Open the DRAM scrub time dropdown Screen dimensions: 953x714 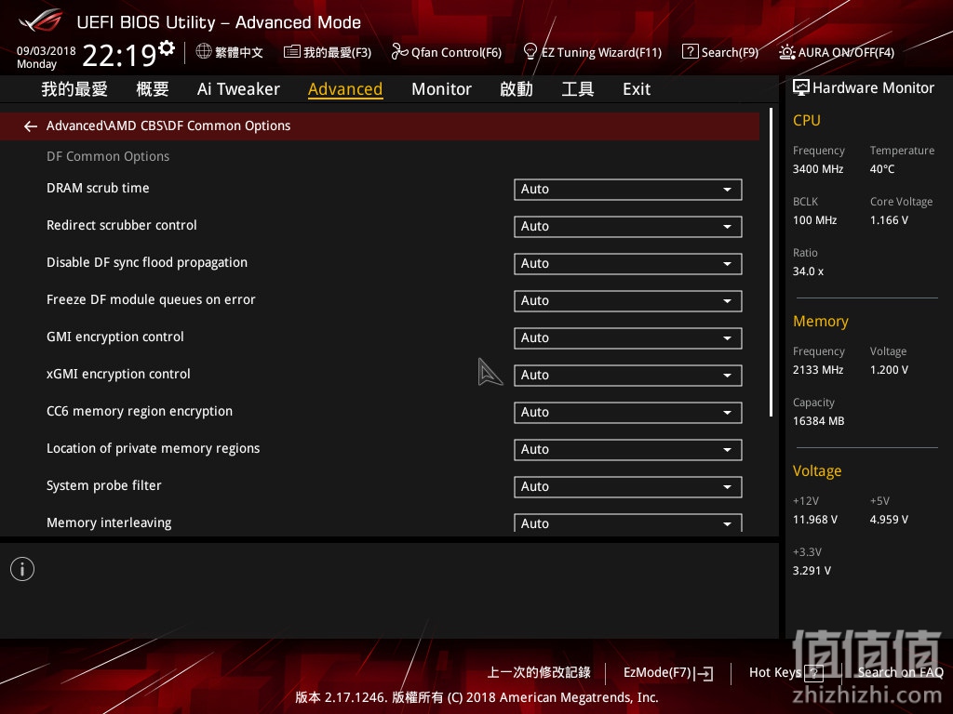pos(628,189)
